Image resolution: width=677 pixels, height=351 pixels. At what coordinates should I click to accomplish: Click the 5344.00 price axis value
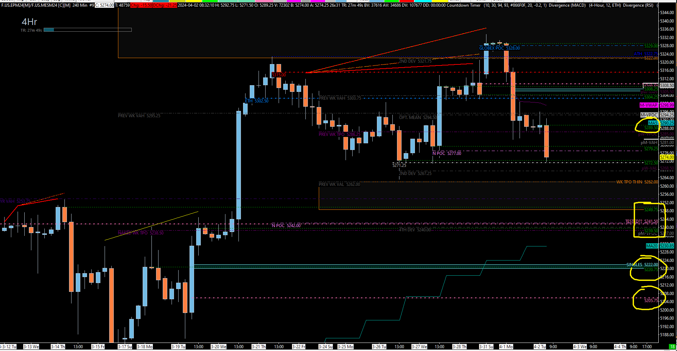coord(667,13)
